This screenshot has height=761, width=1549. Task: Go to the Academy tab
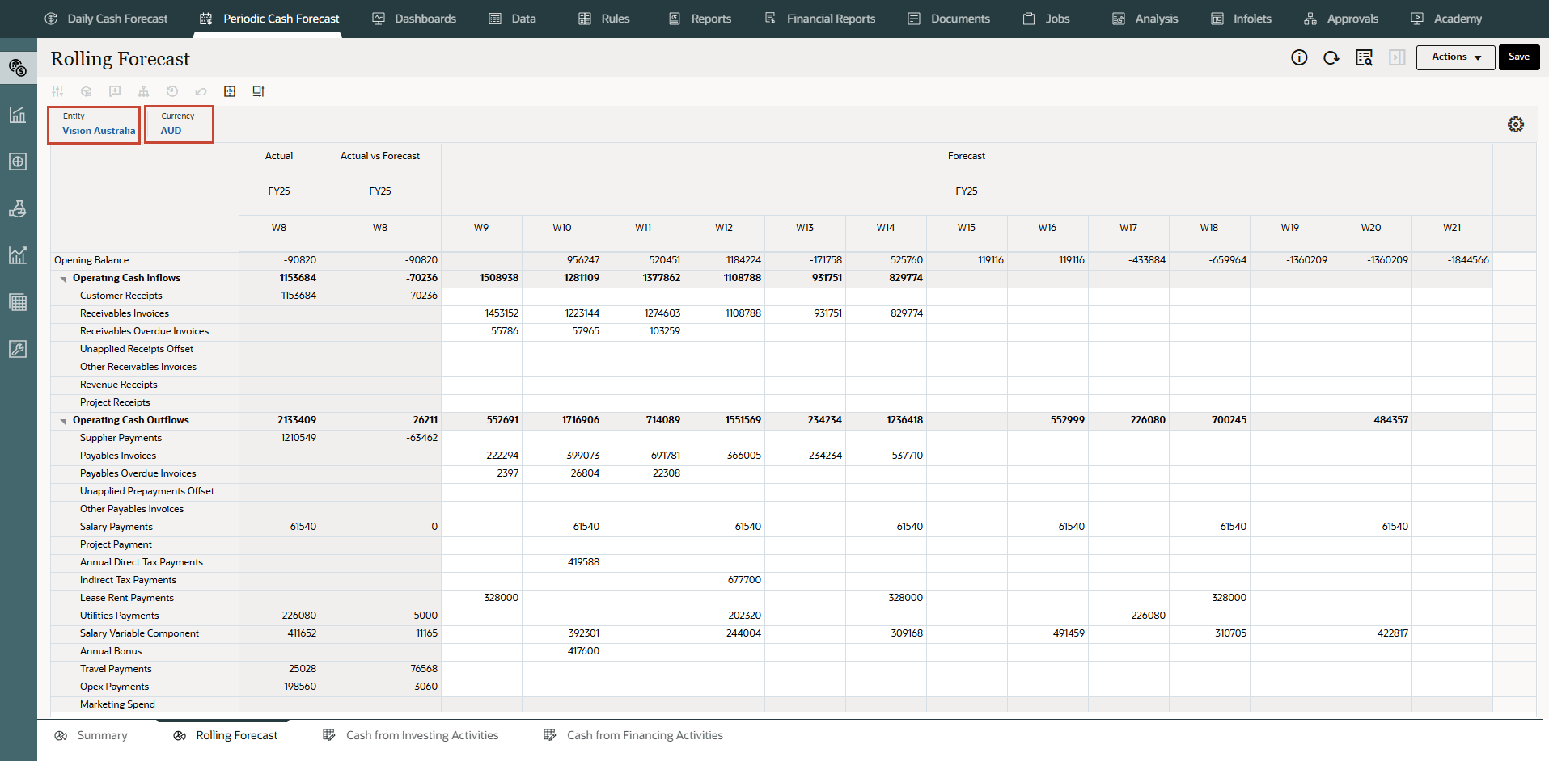[1446, 19]
